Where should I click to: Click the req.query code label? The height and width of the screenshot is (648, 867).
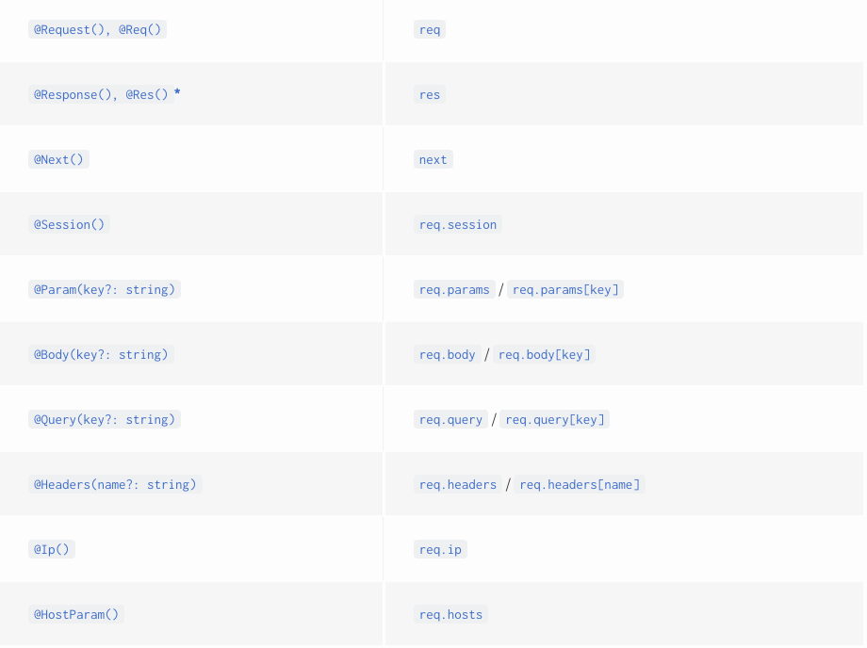(x=450, y=420)
